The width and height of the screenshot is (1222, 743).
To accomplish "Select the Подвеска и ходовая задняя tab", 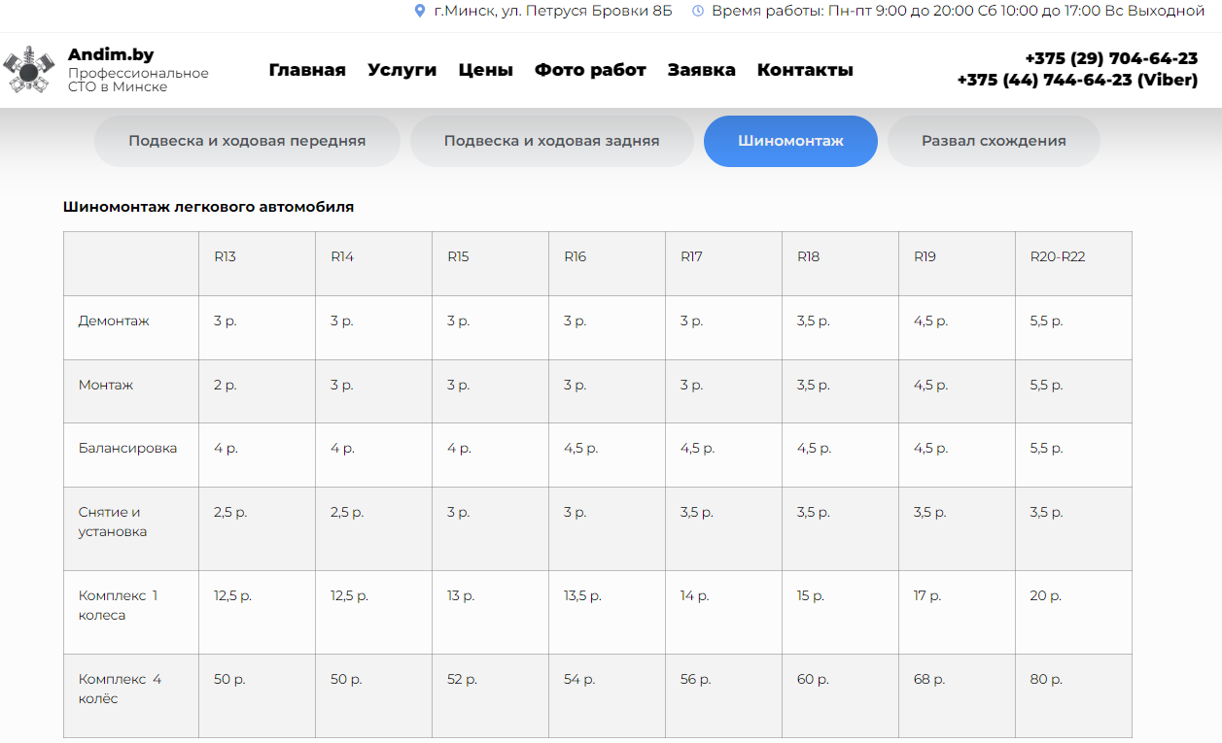I will point(551,141).
